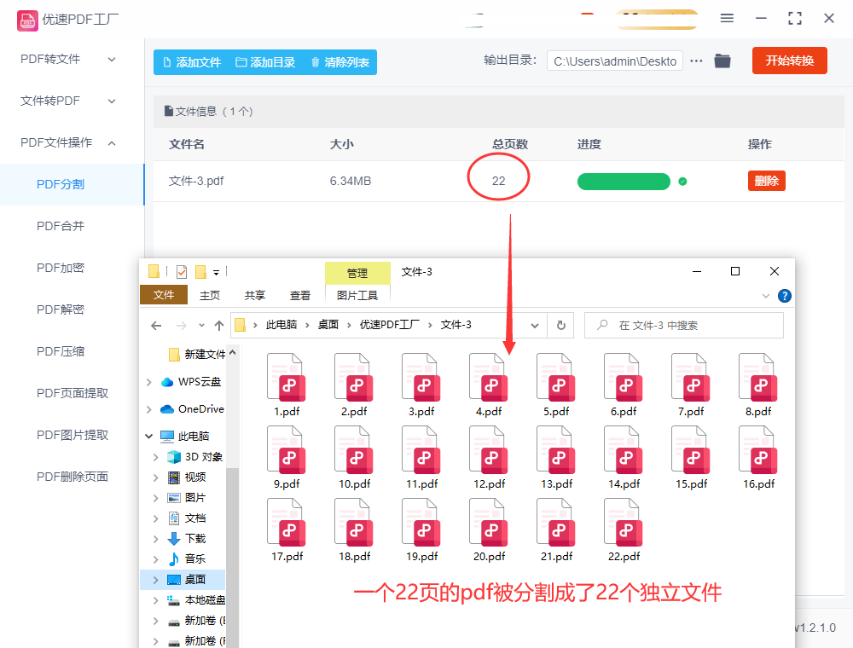Viewport: 853px width, 648px height.
Task: Click the new folder icon in quick access toolbar
Action: click(x=200, y=271)
